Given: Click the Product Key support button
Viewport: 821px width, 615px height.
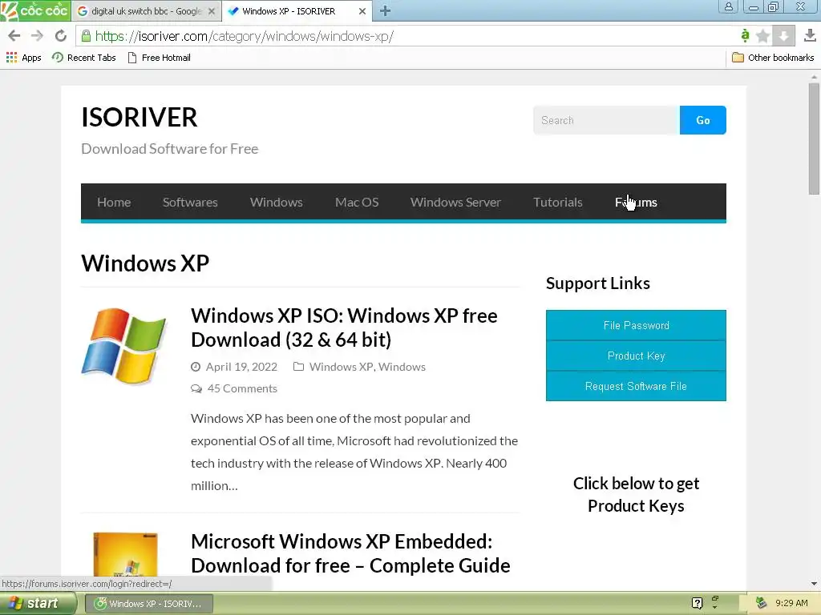Looking at the screenshot, I should pos(636,356).
